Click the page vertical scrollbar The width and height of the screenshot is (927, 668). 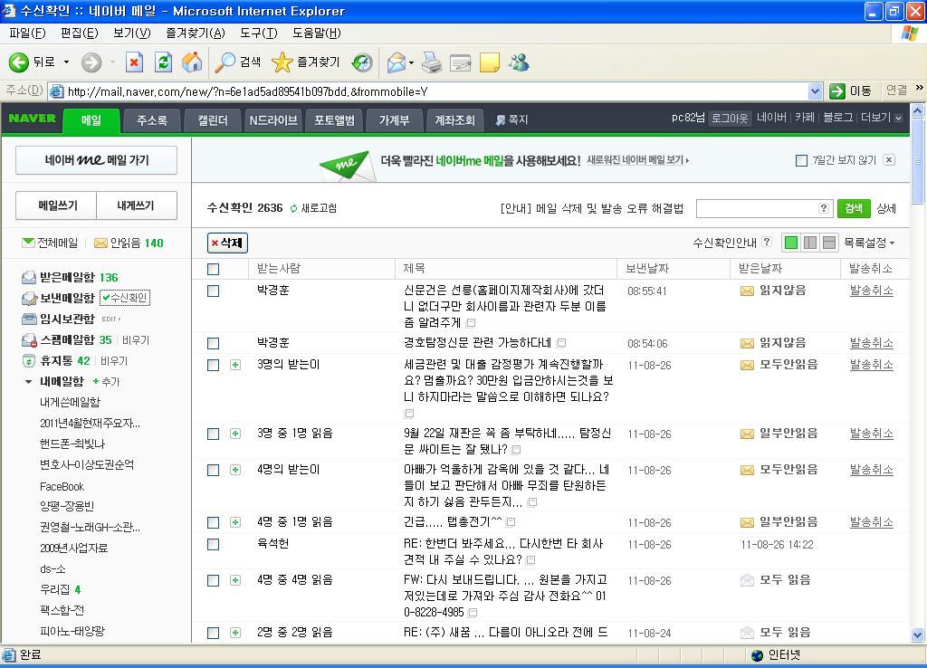point(918,375)
